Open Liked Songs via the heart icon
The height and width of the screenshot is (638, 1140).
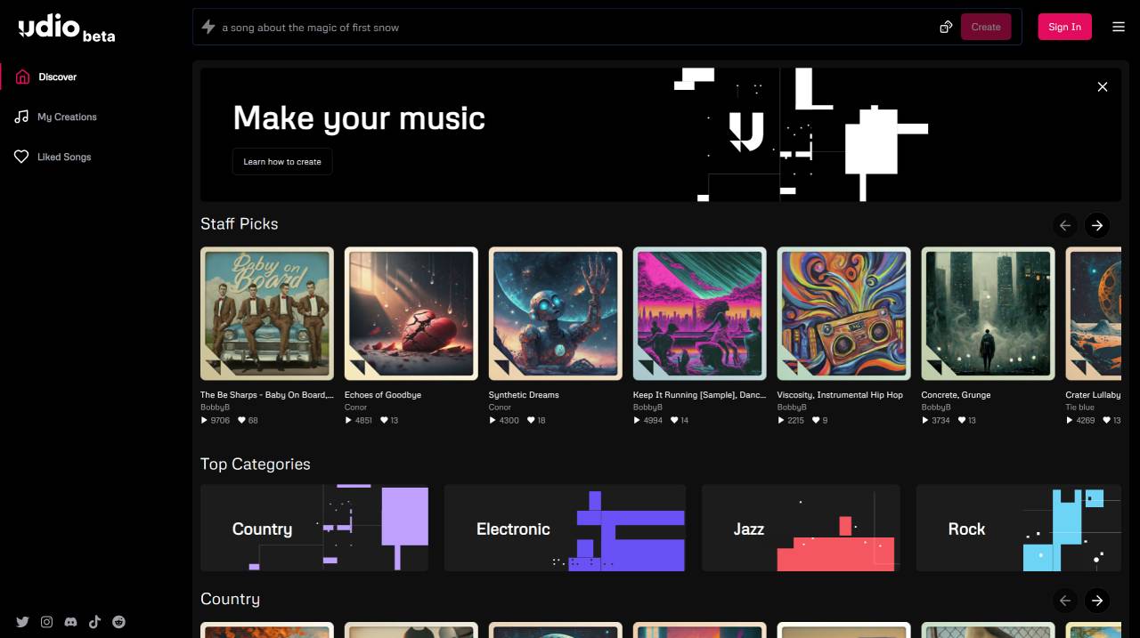point(21,157)
